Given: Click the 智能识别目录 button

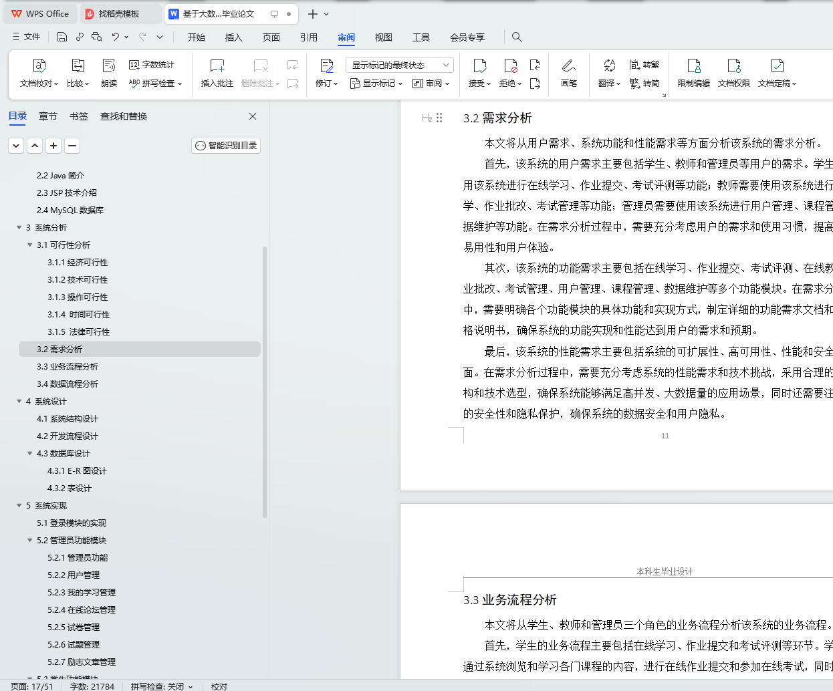Looking at the screenshot, I should click(226, 145).
